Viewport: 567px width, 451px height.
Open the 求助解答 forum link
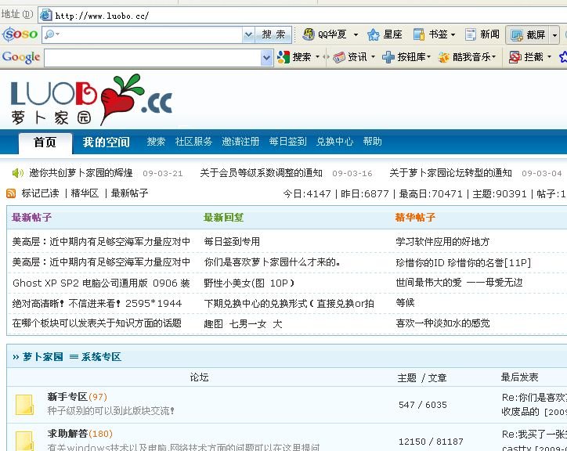pos(67,433)
